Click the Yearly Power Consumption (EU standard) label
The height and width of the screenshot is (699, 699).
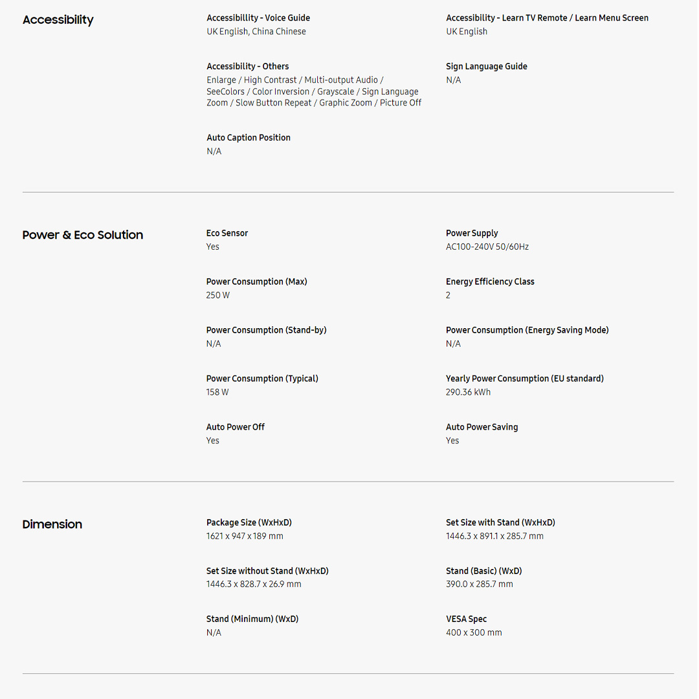point(524,379)
